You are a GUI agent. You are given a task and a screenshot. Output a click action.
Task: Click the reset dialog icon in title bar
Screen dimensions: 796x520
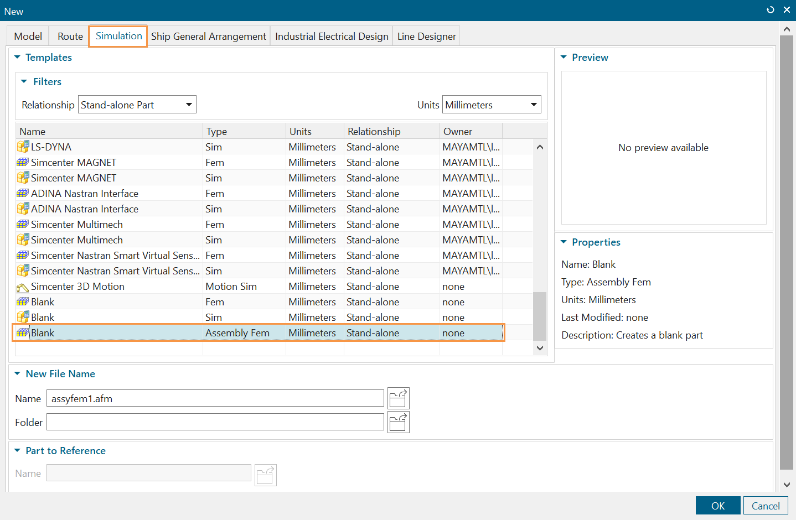770,10
